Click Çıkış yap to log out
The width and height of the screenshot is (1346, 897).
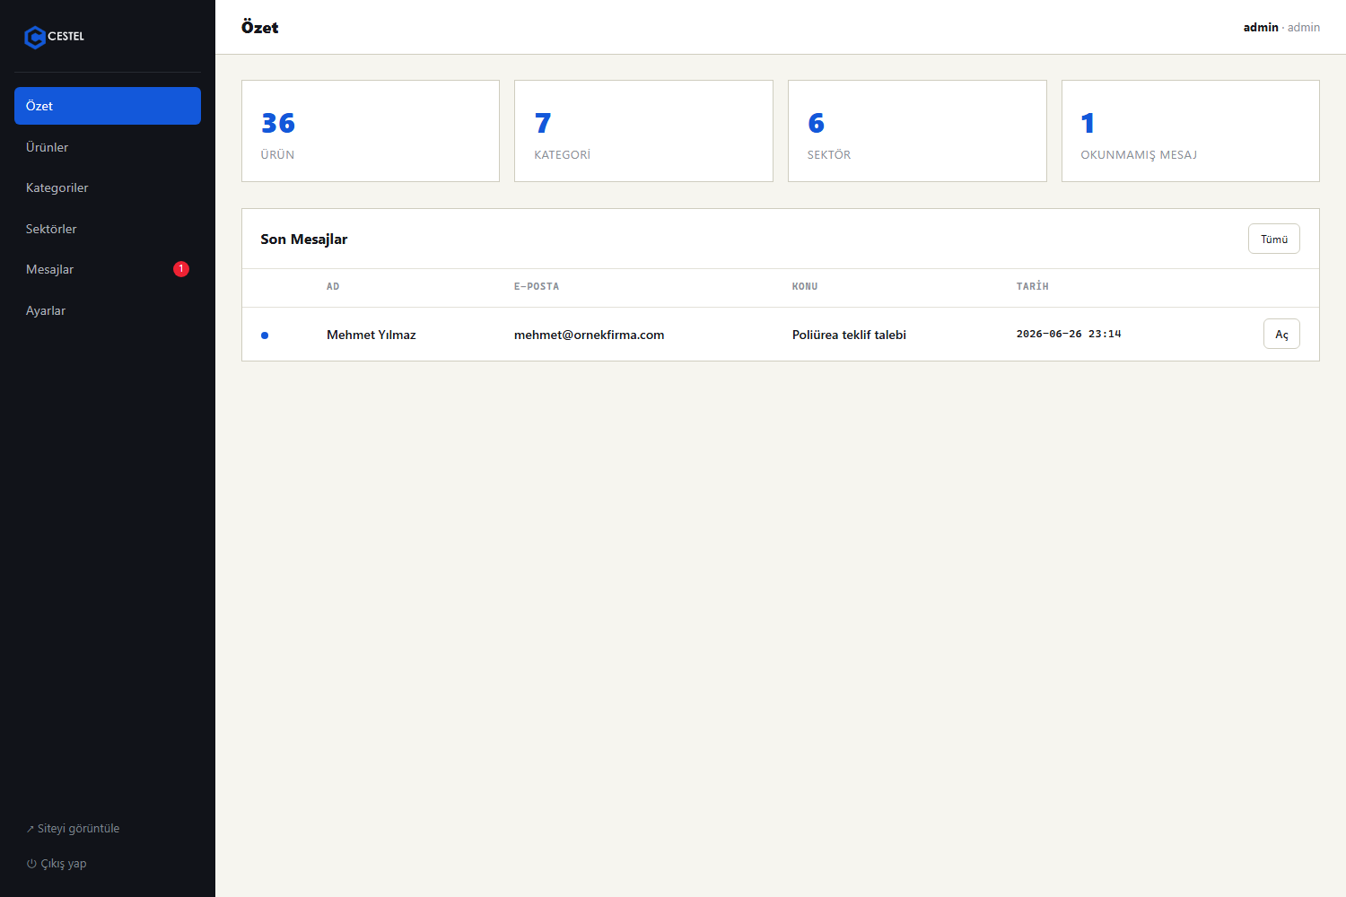point(57,864)
